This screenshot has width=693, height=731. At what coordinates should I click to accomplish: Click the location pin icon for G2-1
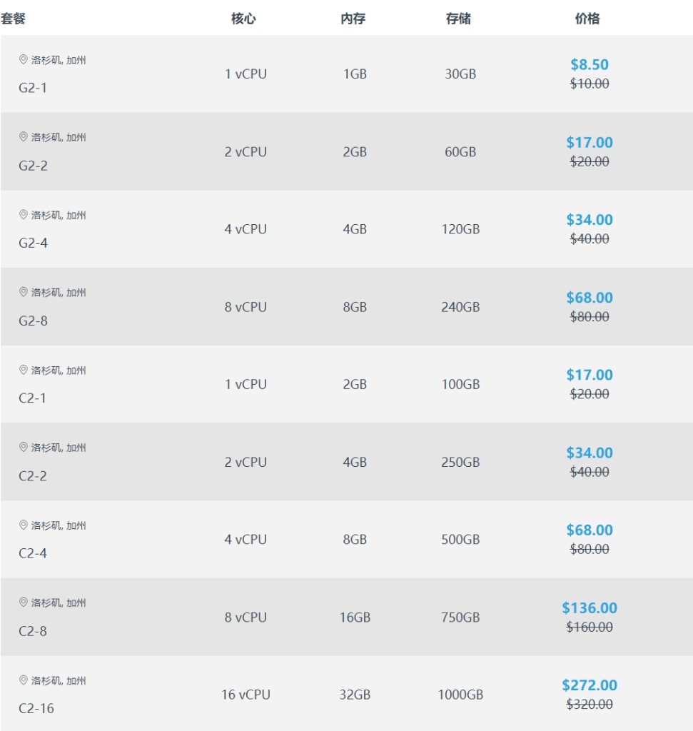(x=23, y=60)
